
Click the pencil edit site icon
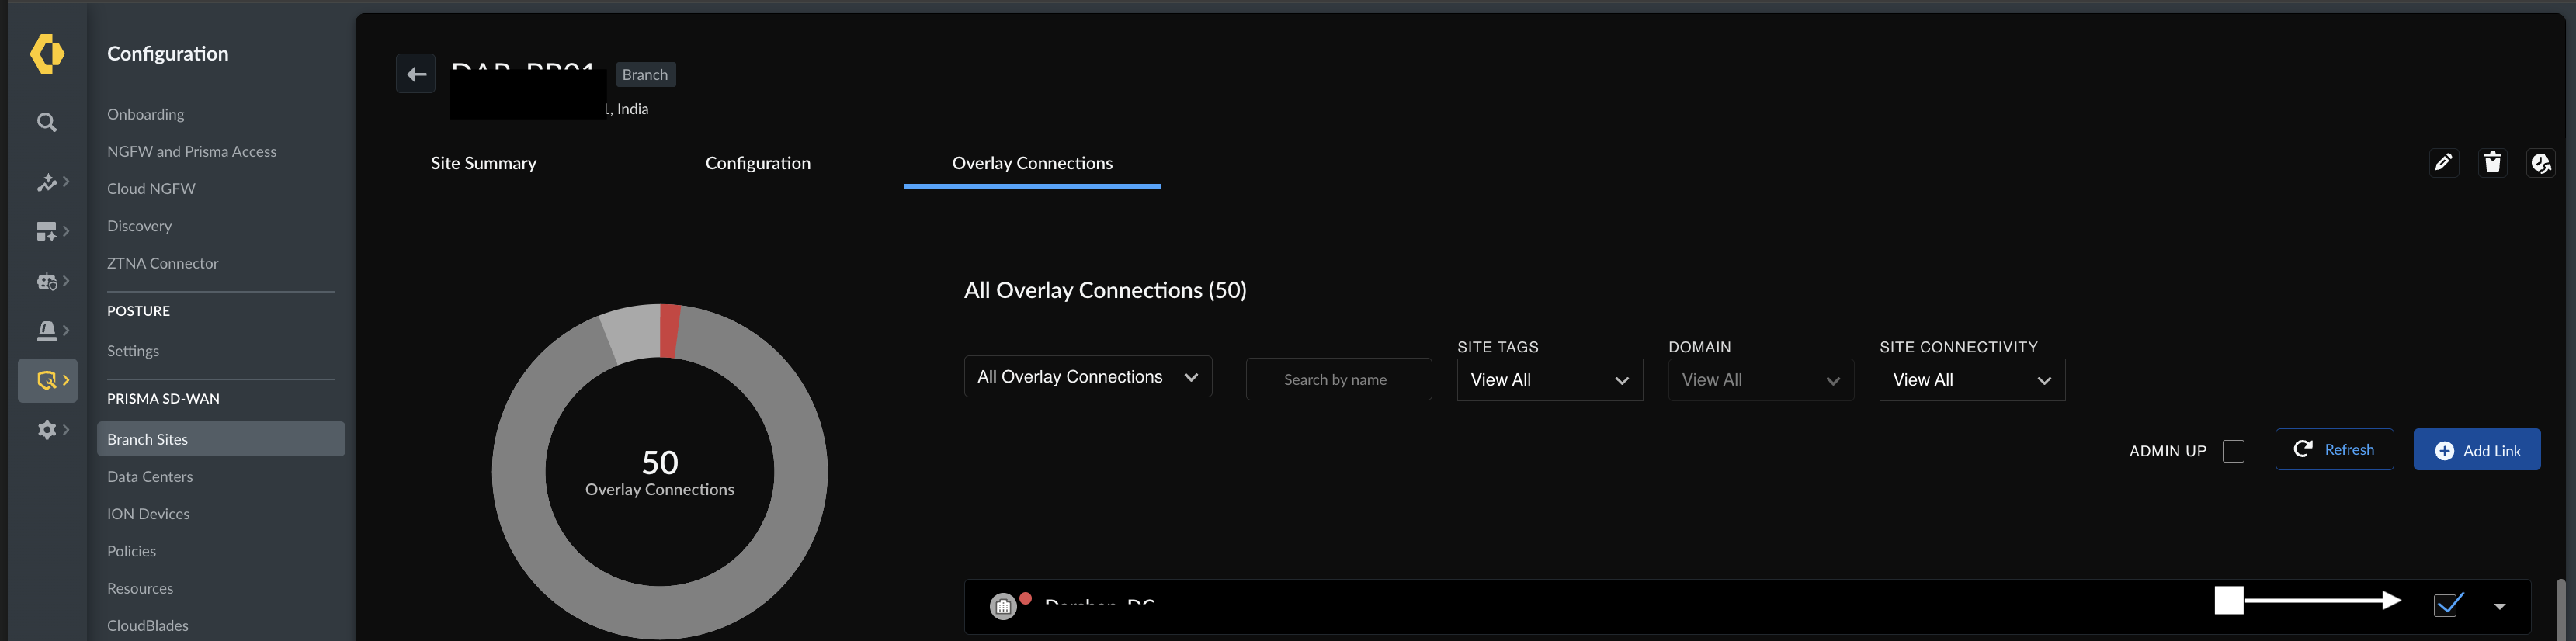click(x=2444, y=163)
